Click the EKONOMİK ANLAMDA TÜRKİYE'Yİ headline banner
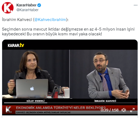 click(61, 108)
